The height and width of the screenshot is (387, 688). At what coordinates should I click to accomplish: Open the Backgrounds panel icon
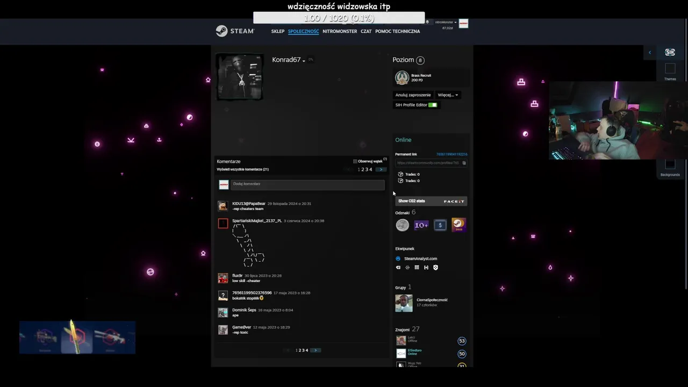[670, 164]
